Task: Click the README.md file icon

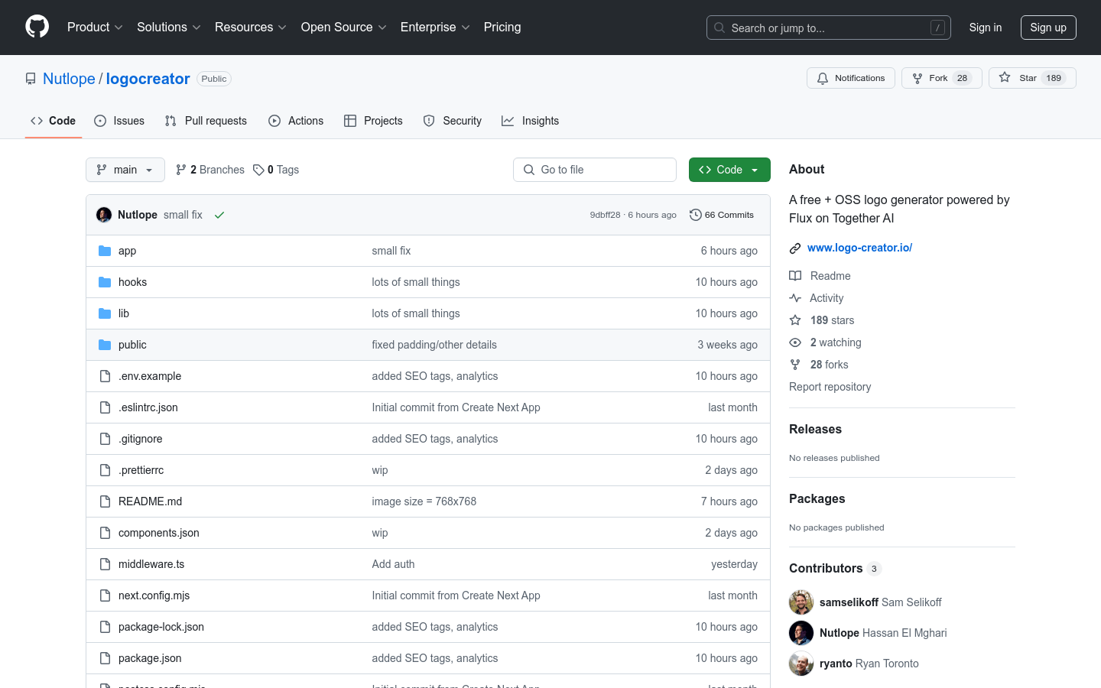Action: pyautogui.click(x=105, y=501)
